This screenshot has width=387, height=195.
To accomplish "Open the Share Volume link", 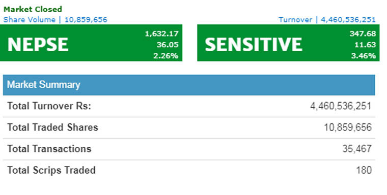I will click(x=56, y=20).
